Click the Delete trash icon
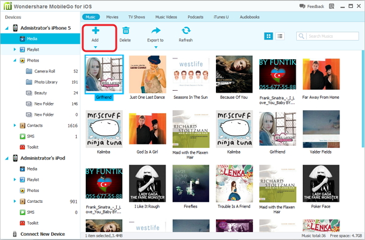The height and width of the screenshot is (240, 365). (126, 30)
